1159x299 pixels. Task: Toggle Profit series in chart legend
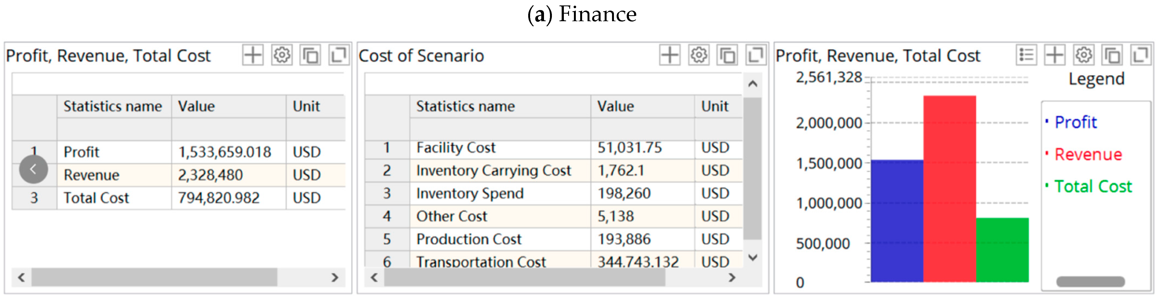(1075, 122)
